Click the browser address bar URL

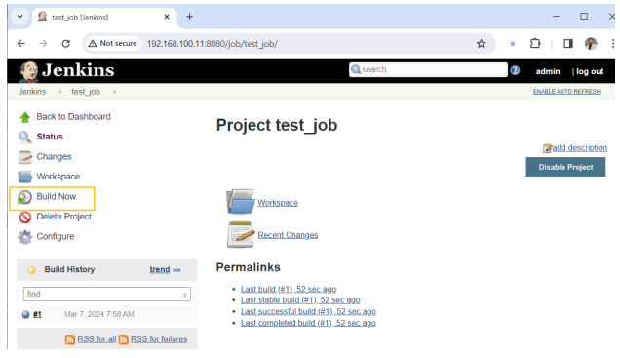pos(213,44)
